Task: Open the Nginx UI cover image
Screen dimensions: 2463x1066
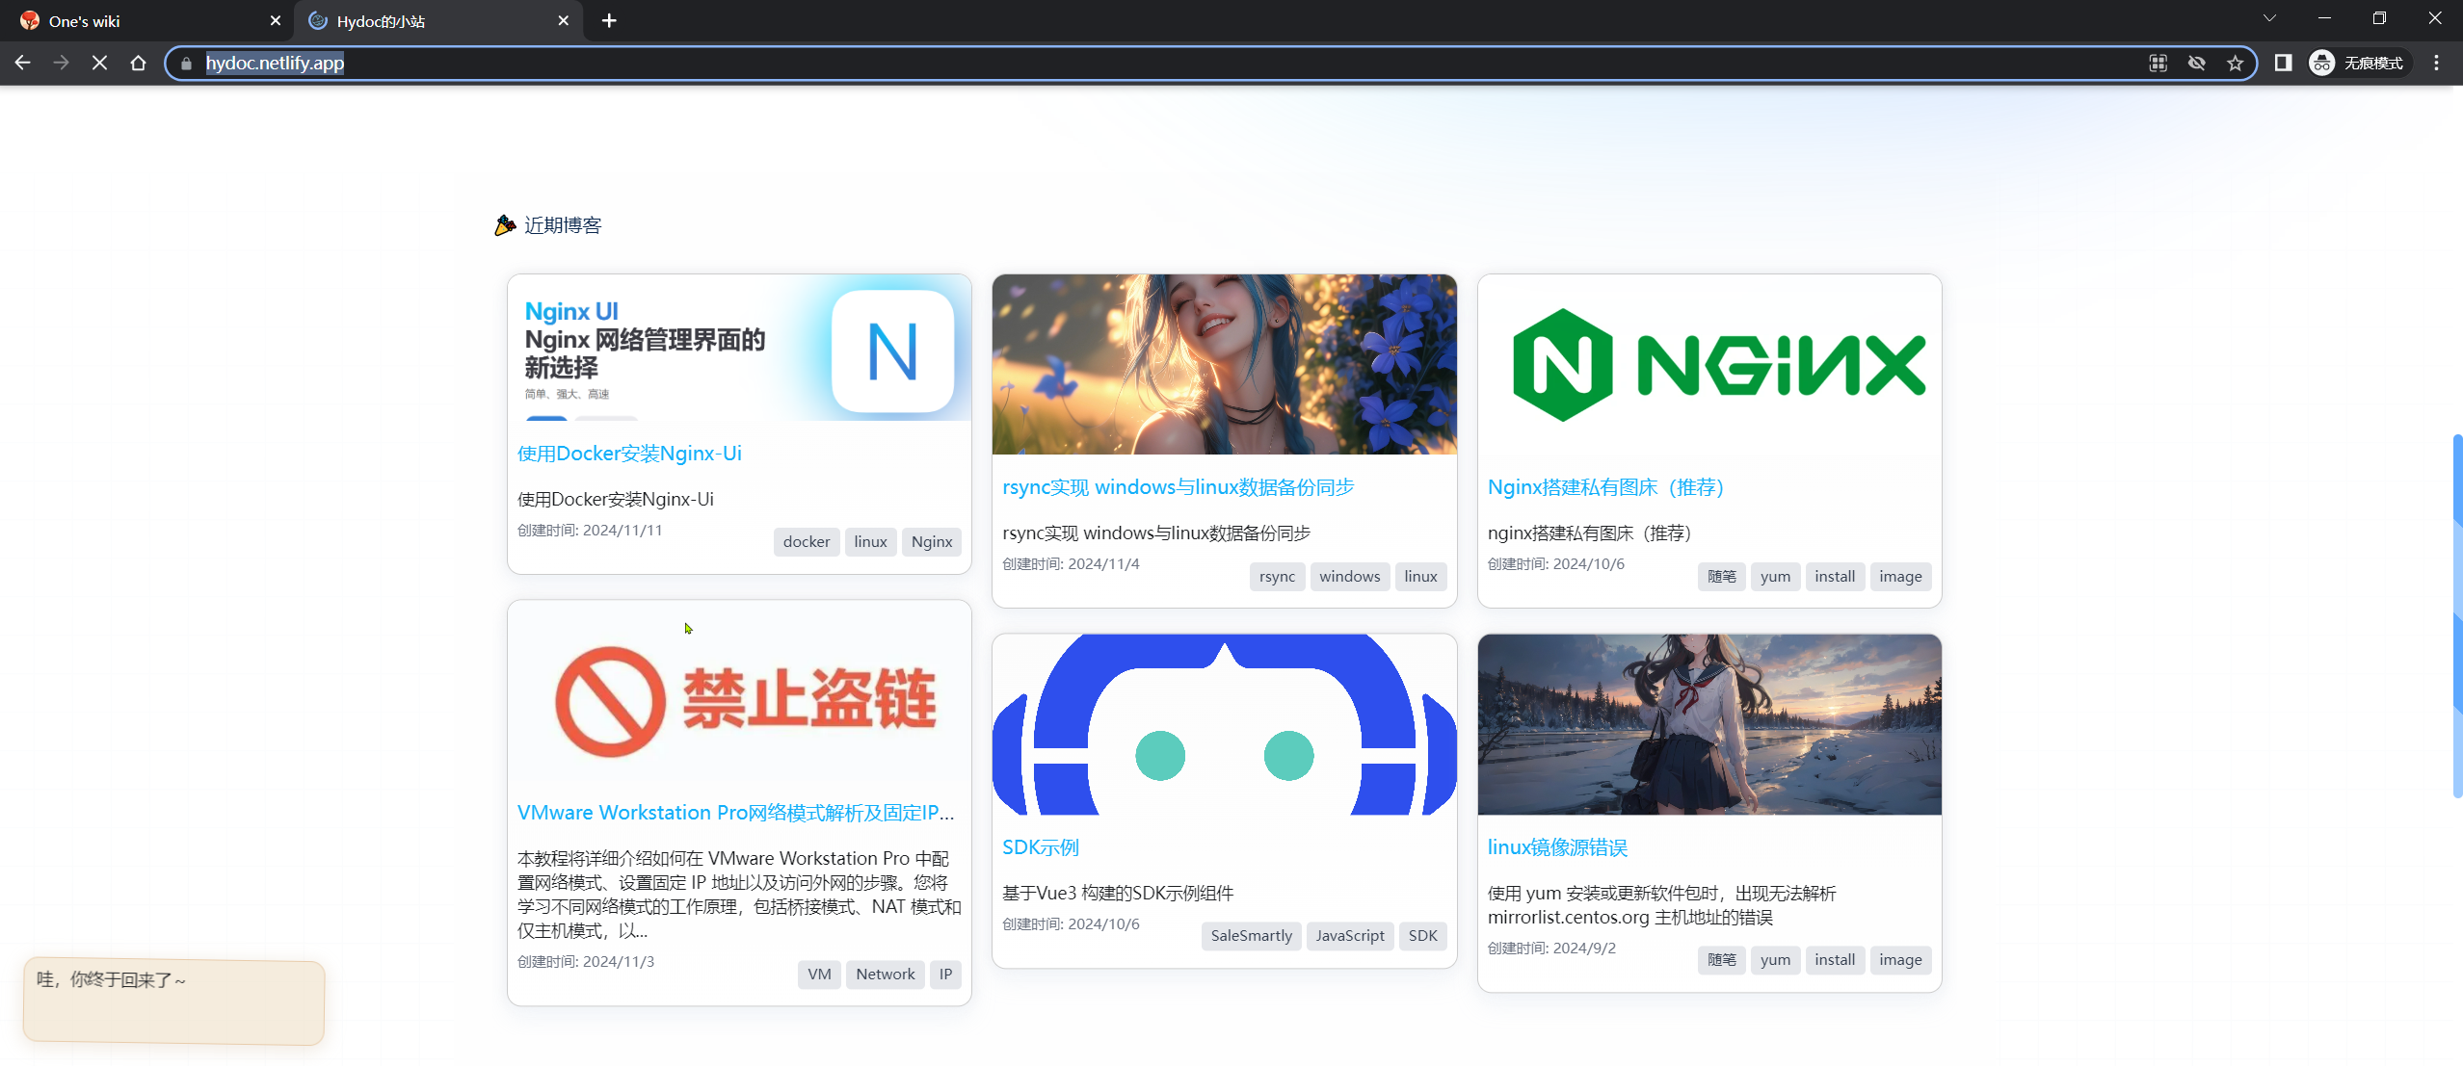Action: 739,348
